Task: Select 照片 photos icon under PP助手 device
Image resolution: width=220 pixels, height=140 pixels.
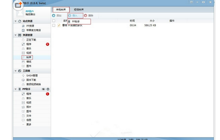Action: pos(23,107)
